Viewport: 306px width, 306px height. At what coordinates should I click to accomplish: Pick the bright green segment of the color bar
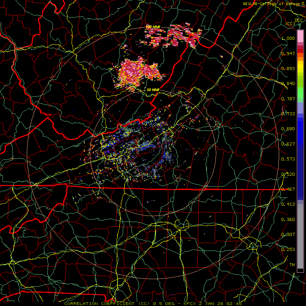coord(300,93)
